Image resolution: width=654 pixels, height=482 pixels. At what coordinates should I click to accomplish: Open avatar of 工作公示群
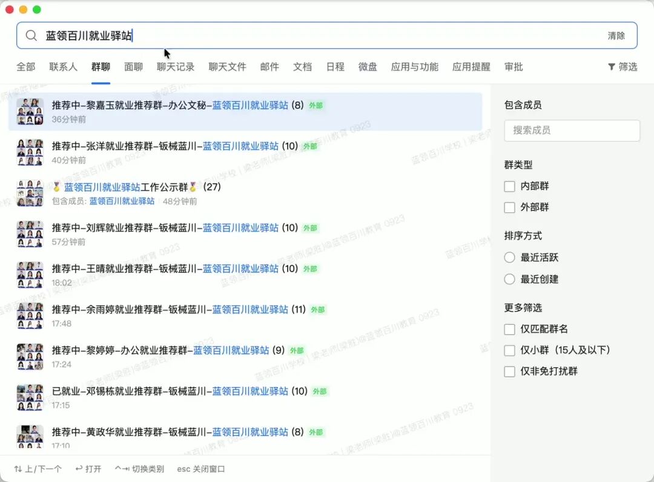pos(30,194)
